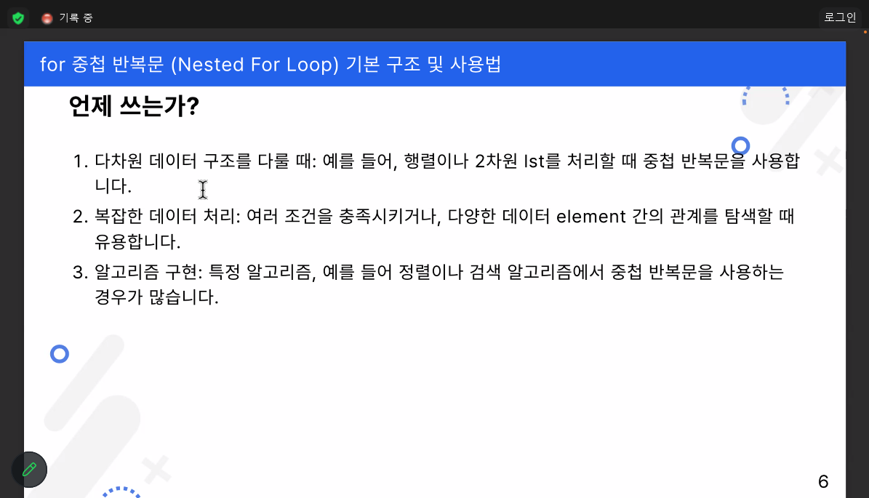Click the 로그인 button
The height and width of the screenshot is (498, 869).
click(x=840, y=17)
